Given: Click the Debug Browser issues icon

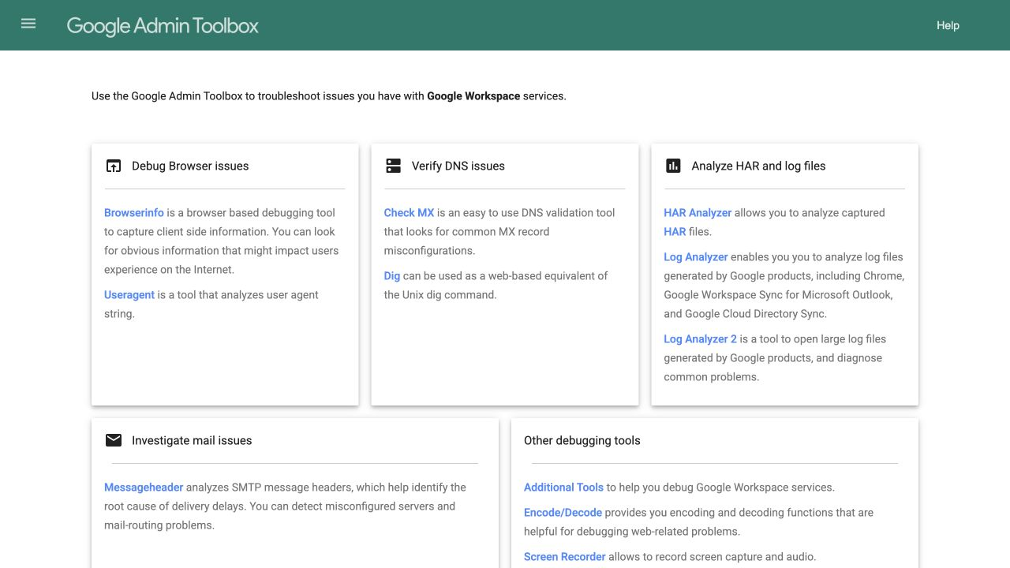Looking at the screenshot, I should click(x=114, y=166).
